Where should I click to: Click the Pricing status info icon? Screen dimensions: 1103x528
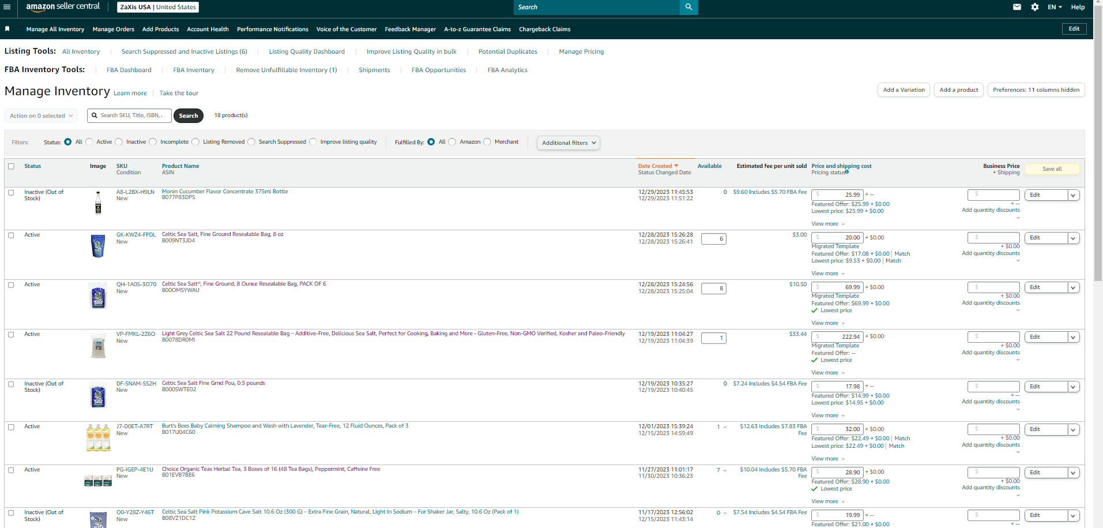[x=847, y=172]
